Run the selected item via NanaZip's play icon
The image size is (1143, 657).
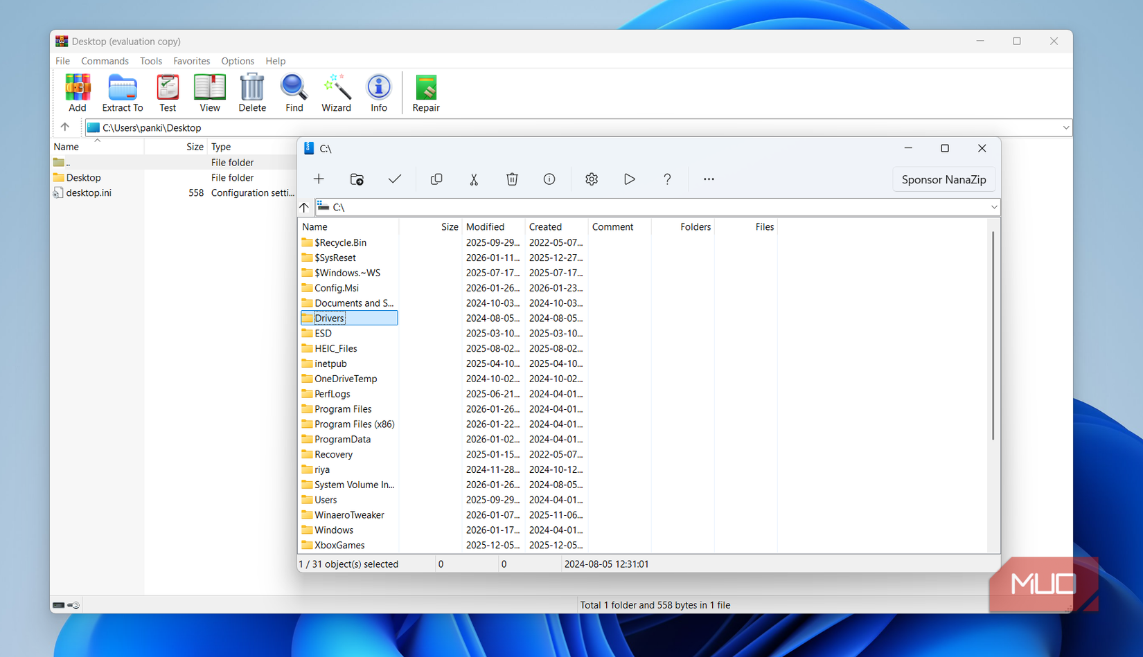(629, 179)
